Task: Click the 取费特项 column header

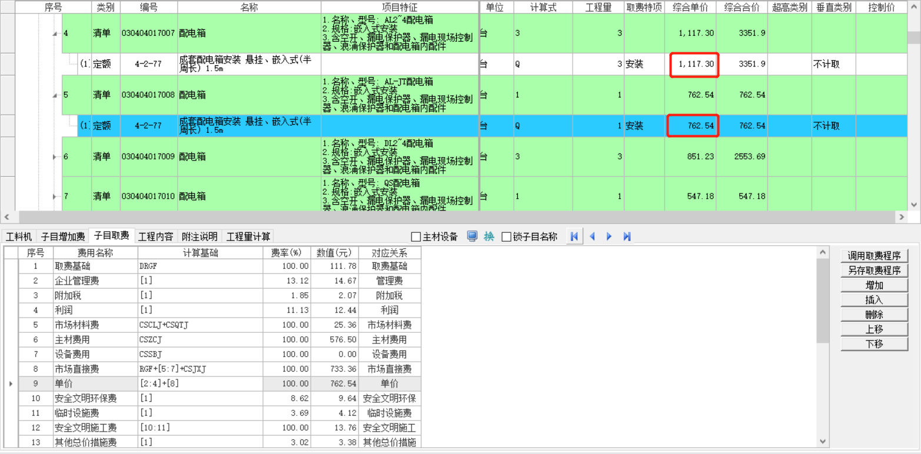Action: 644,7
